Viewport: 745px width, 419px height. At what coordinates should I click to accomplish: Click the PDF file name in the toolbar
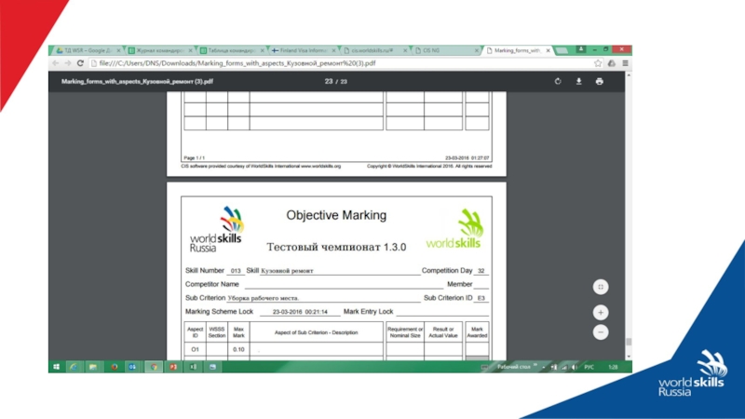pos(137,82)
